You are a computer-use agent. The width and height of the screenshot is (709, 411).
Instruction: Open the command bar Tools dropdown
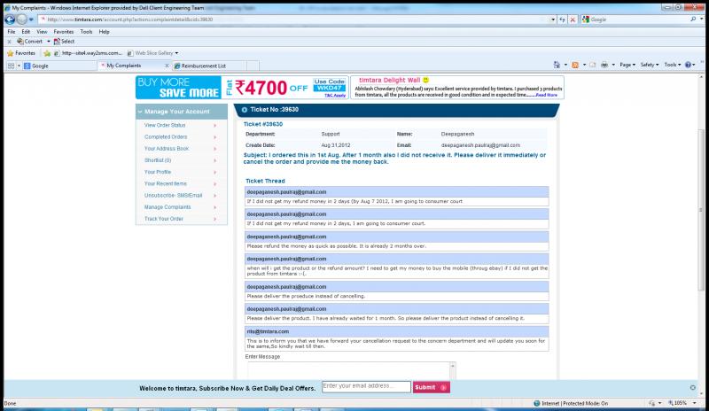pyautogui.click(x=673, y=65)
